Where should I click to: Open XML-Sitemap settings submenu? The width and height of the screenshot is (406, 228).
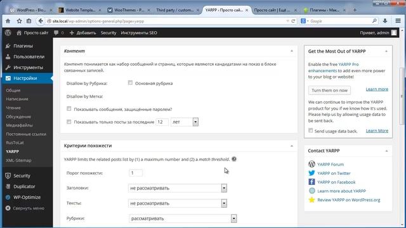tap(18, 160)
